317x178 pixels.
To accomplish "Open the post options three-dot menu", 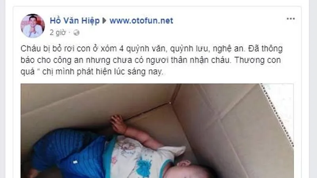I will 290,19.
